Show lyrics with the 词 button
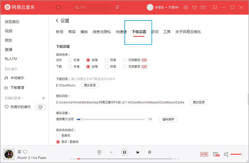 click(149, 152)
